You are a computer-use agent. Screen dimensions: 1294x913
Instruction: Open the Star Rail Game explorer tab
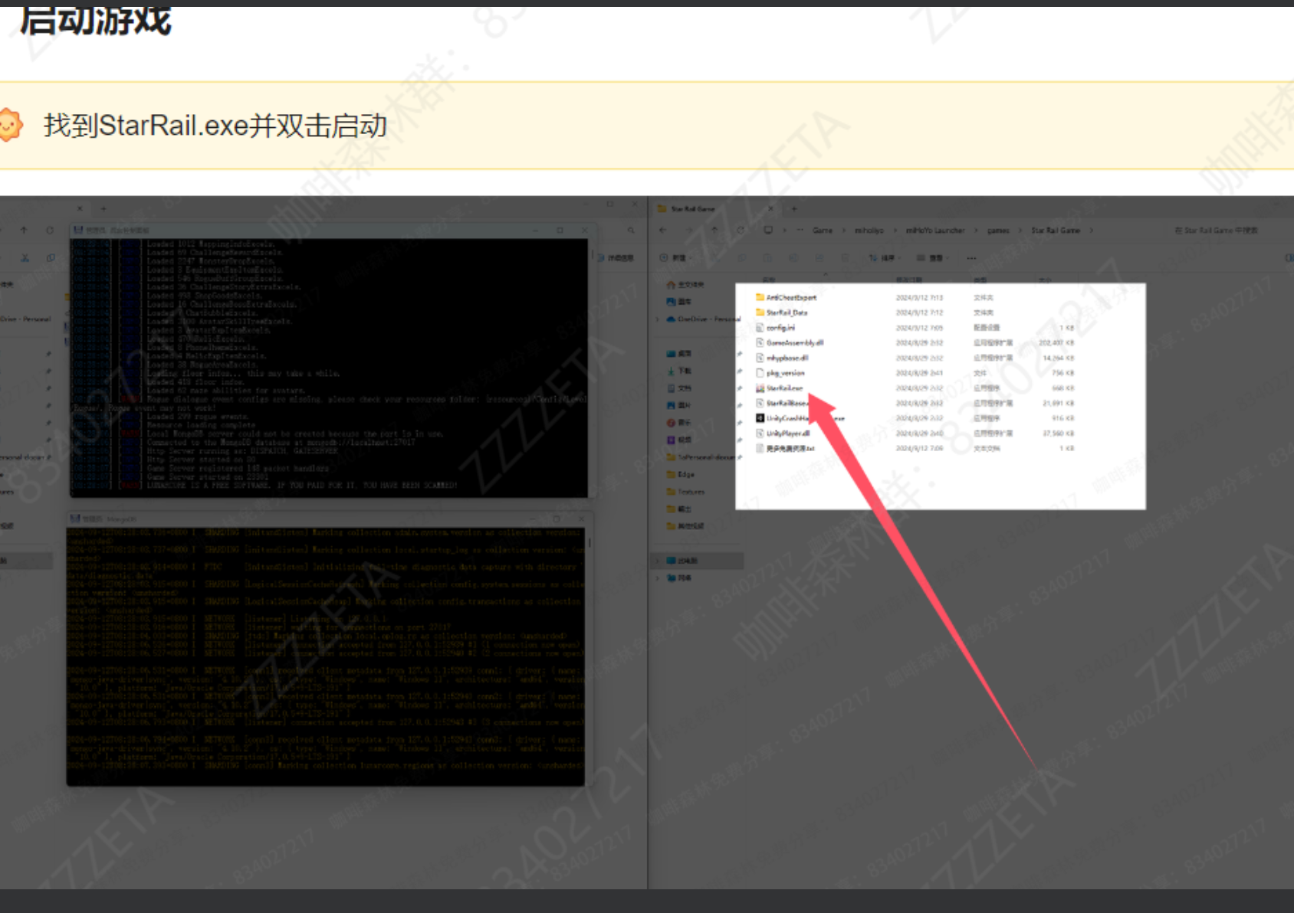(x=713, y=208)
